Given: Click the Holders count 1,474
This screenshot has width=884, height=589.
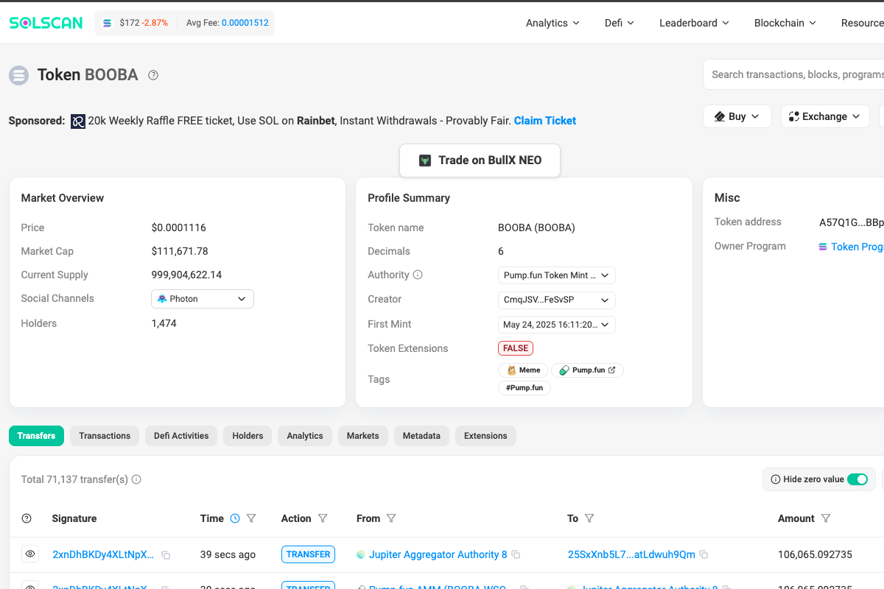Looking at the screenshot, I should 164,323.
